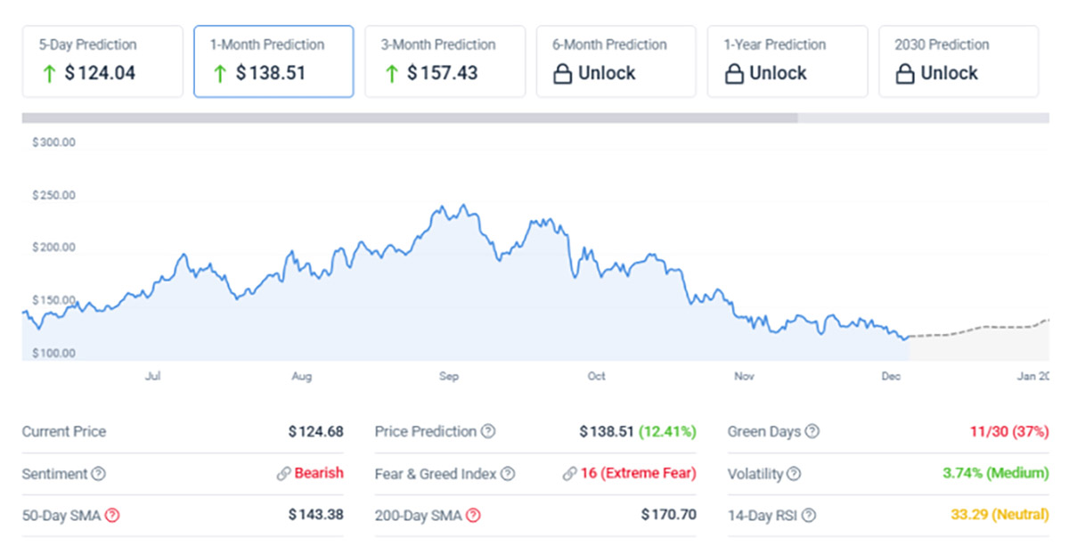Image resolution: width=1069 pixels, height=554 pixels.
Task: Click the 14-Day RSI help icon
Action: click(809, 515)
